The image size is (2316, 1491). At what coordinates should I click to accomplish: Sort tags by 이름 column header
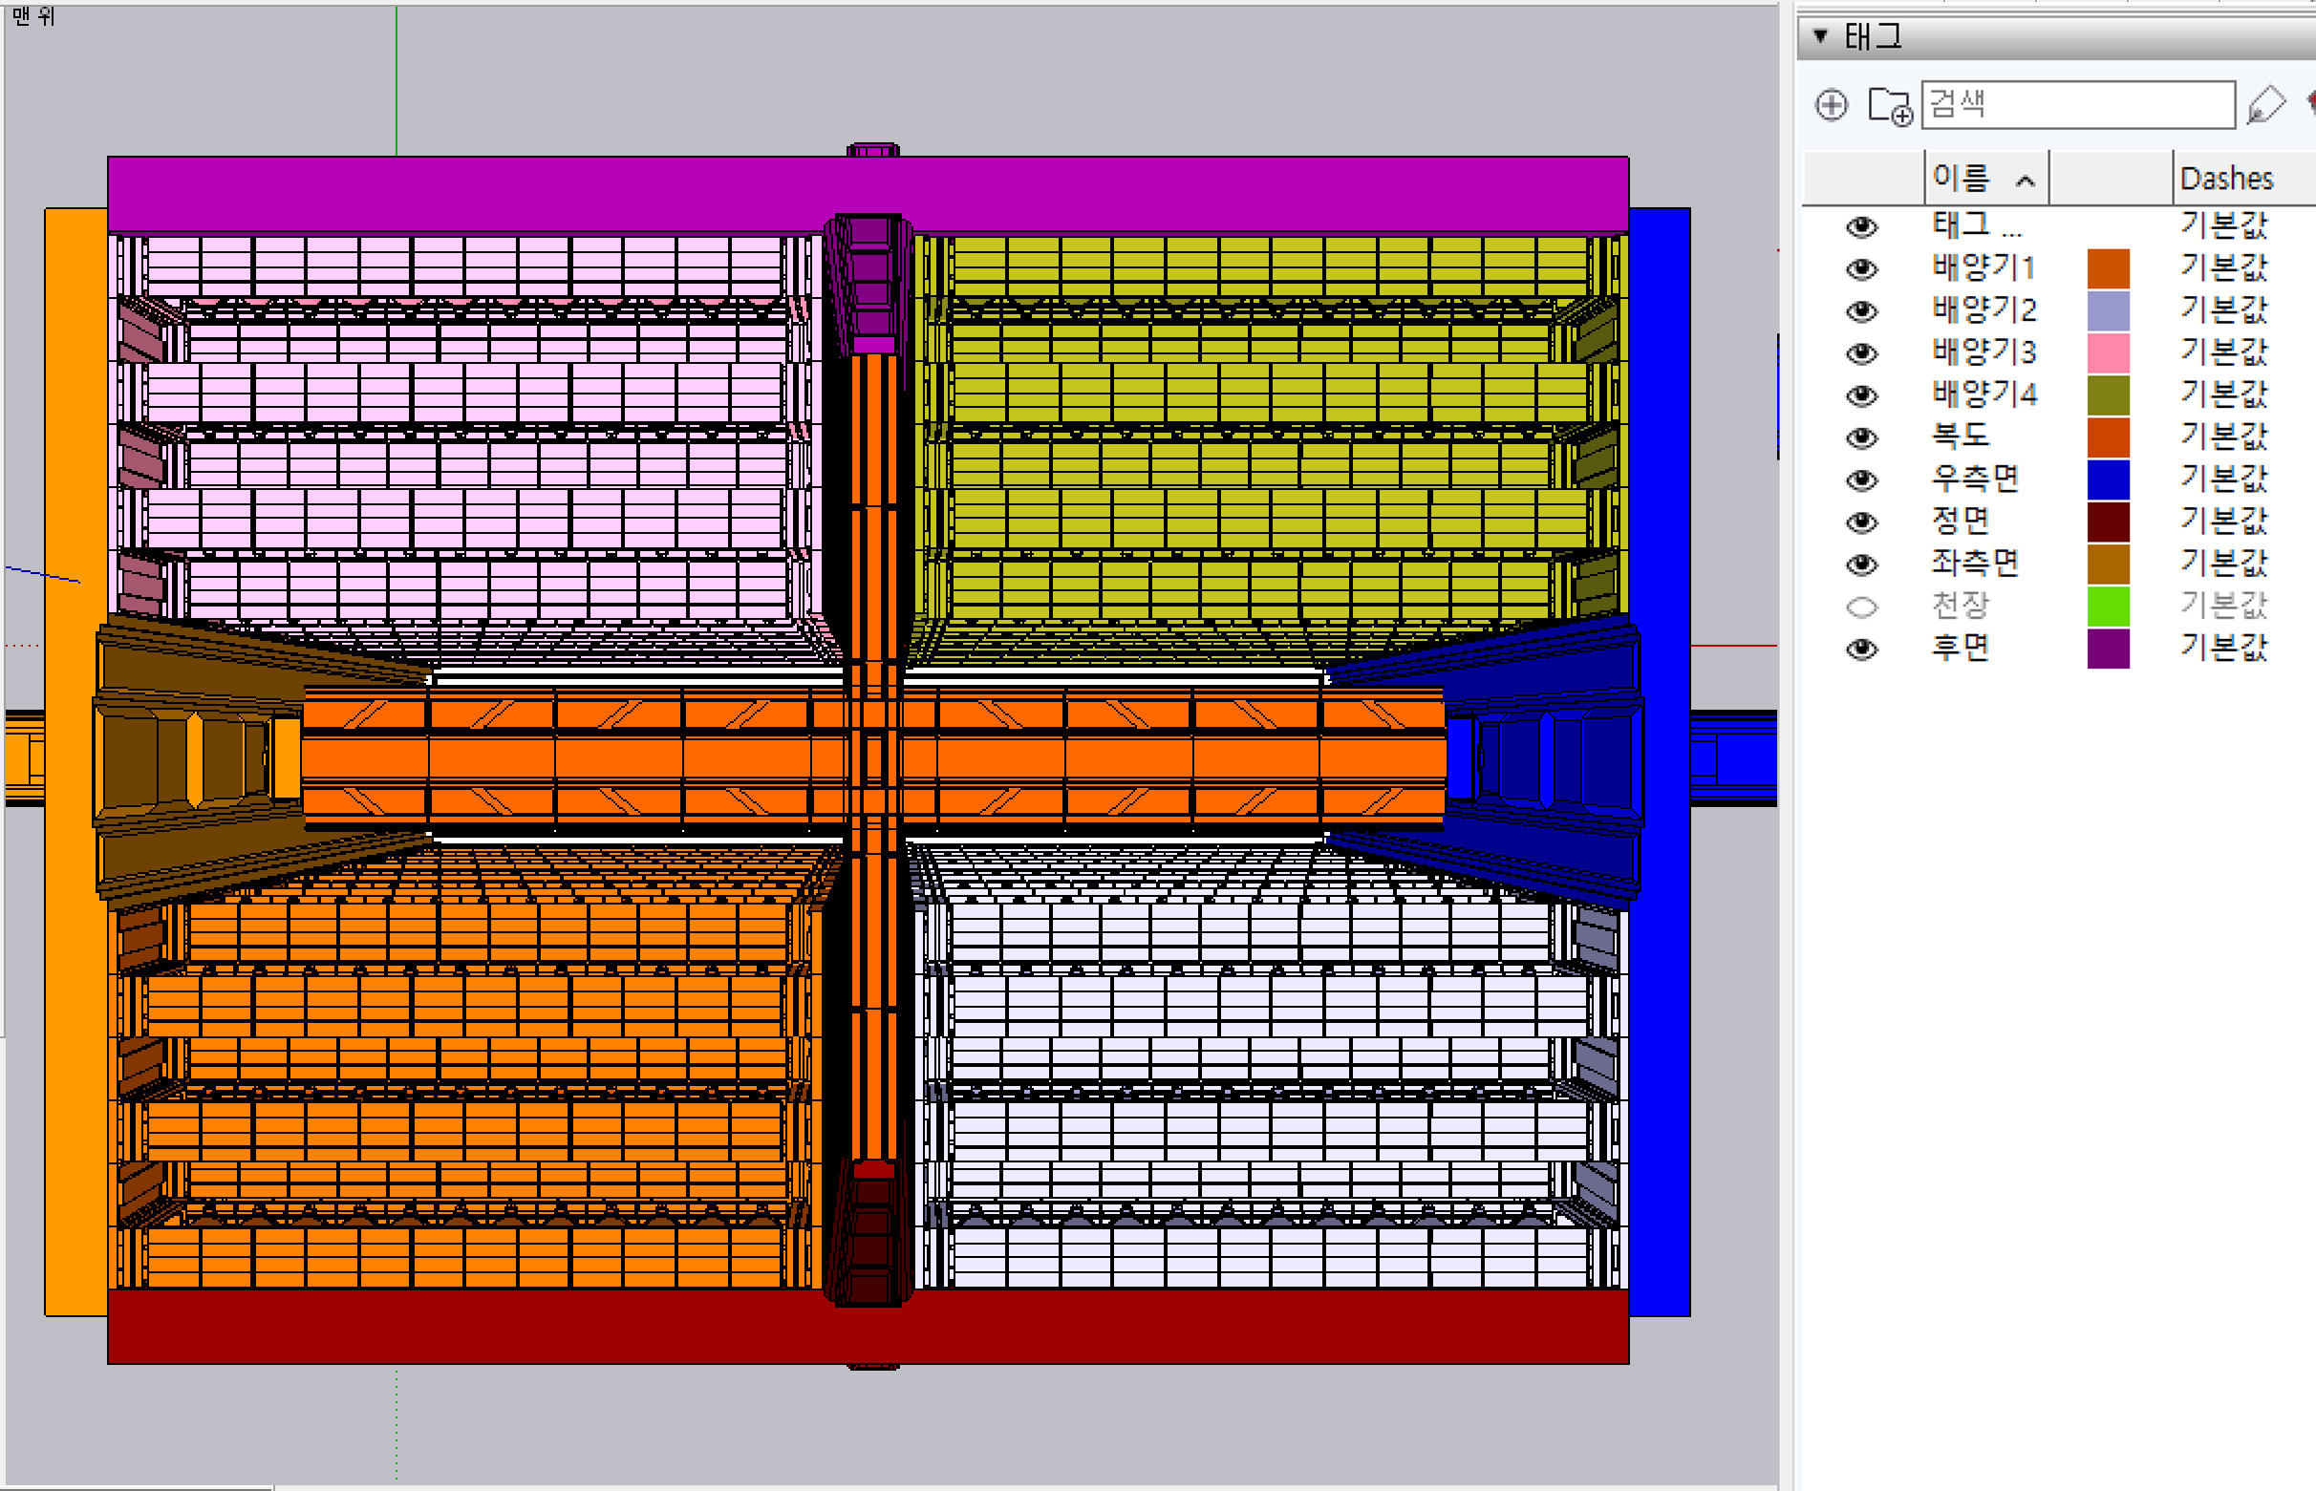[x=1984, y=179]
